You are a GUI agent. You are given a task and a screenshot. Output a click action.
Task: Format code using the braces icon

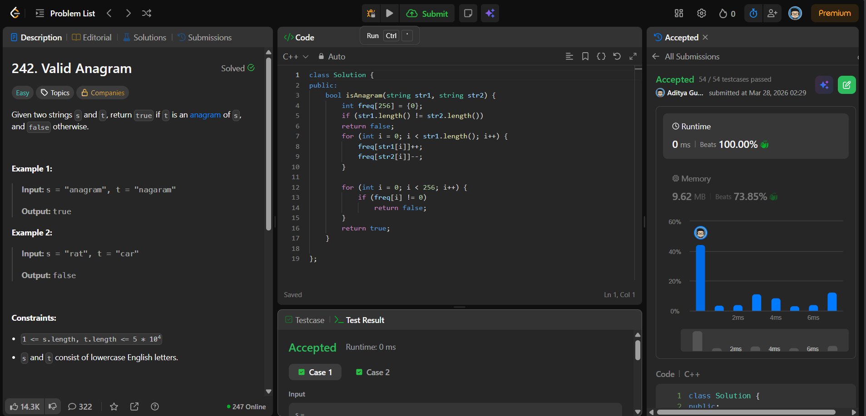point(601,56)
